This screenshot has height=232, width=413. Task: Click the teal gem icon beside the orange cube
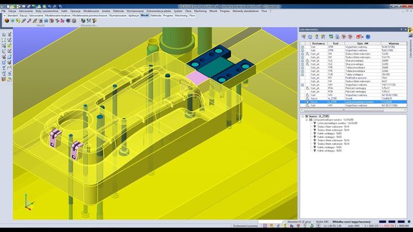tap(12, 21)
